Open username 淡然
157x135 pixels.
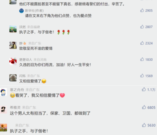[22, 27]
